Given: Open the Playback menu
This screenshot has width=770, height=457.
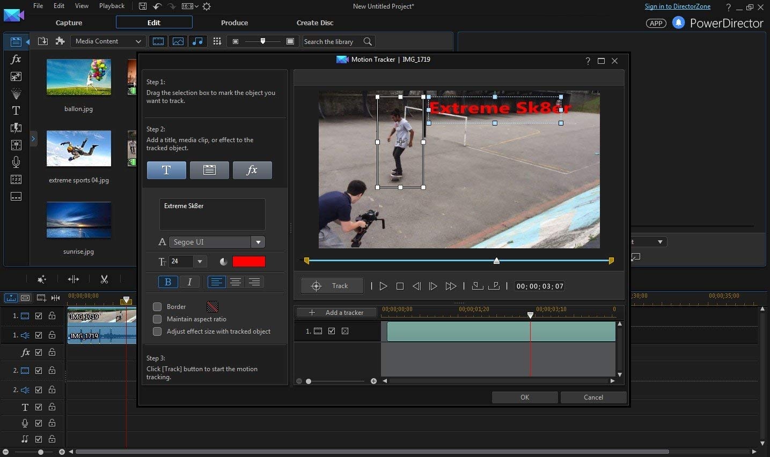Looking at the screenshot, I should [x=112, y=6].
